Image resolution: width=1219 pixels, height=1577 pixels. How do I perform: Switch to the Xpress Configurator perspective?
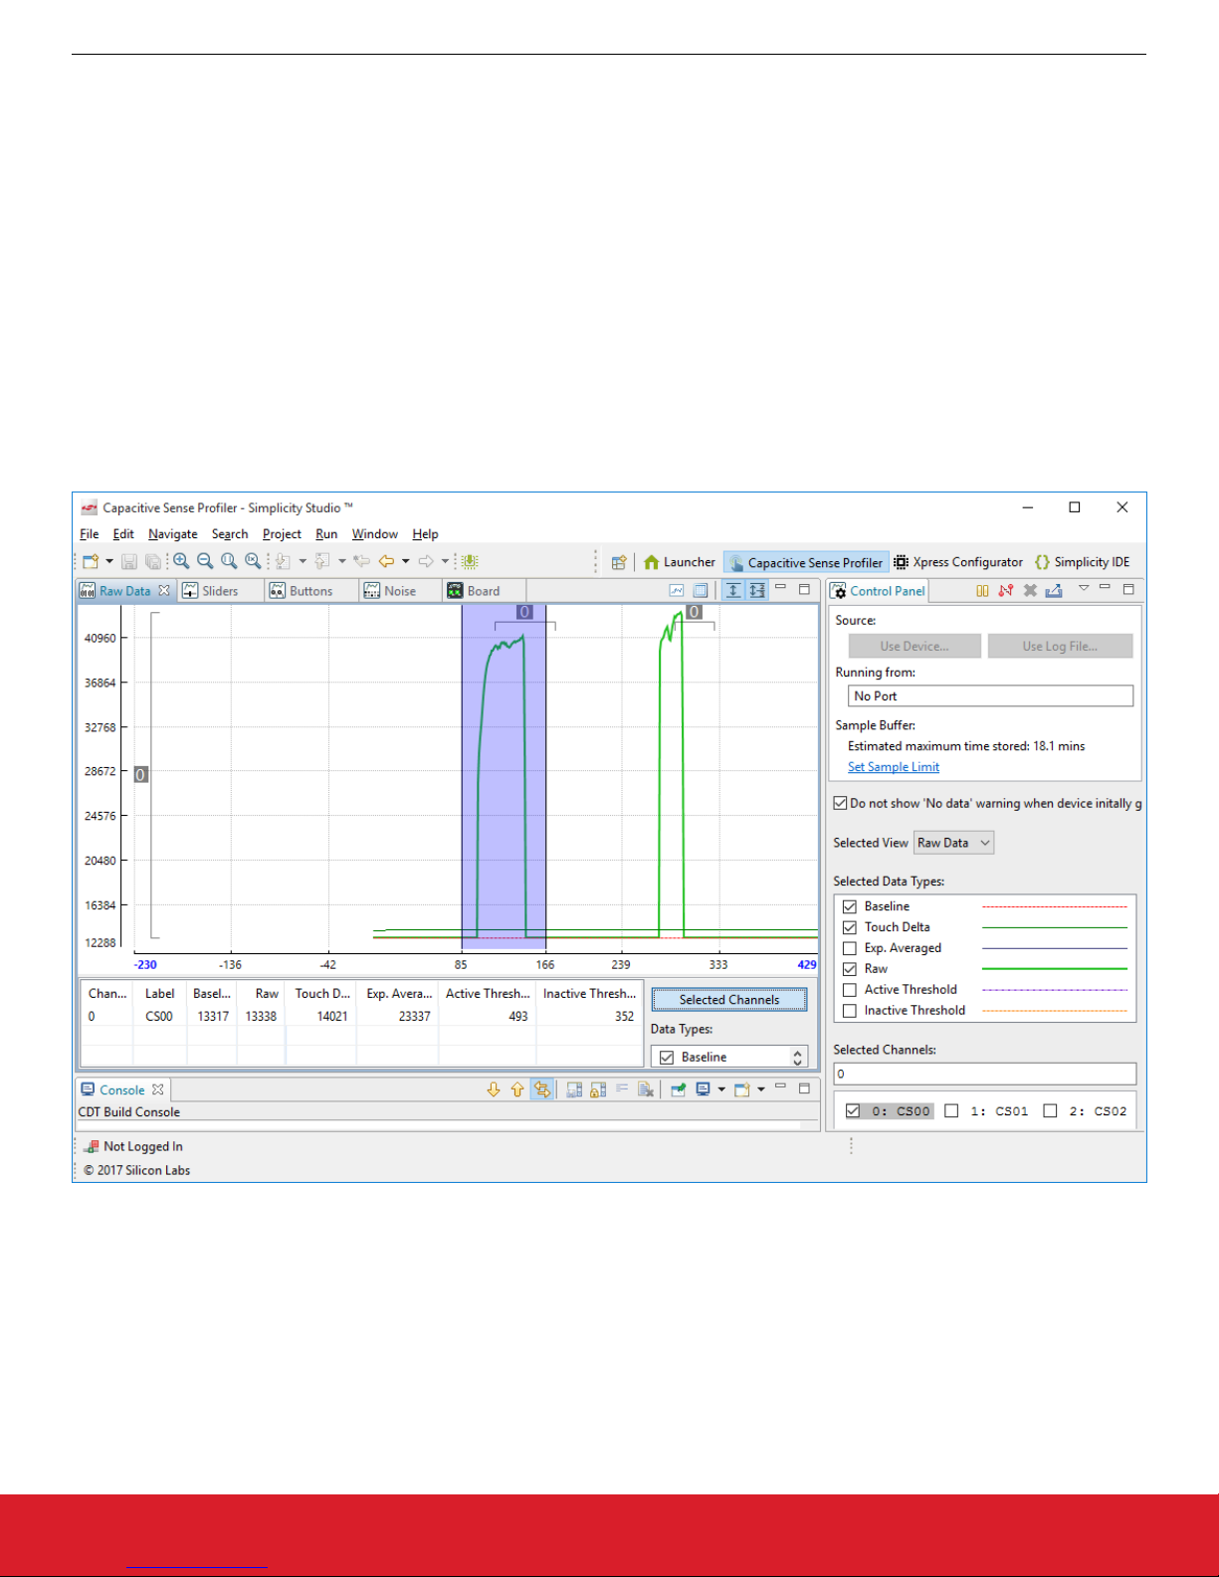click(958, 562)
